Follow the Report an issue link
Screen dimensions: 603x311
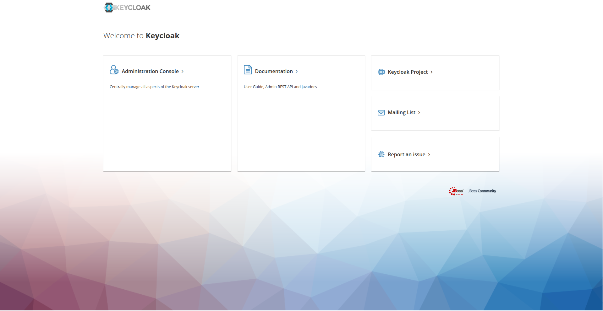click(407, 154)
